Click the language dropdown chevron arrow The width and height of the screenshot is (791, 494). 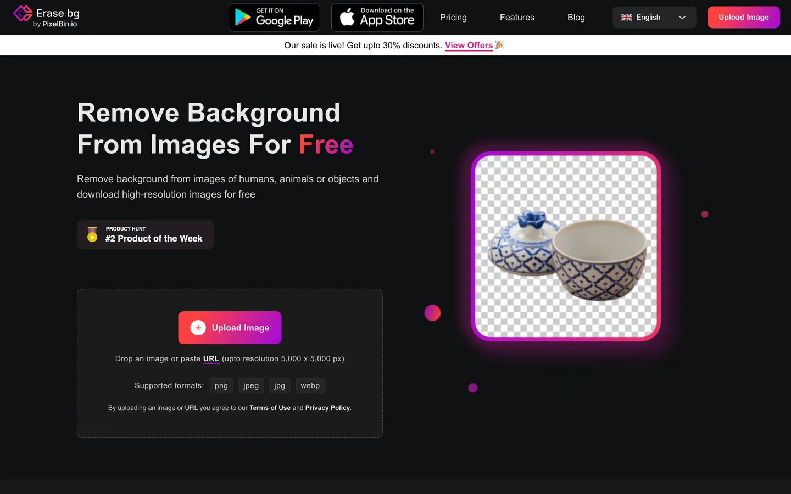pyautogui.click(x=682, y=18)
